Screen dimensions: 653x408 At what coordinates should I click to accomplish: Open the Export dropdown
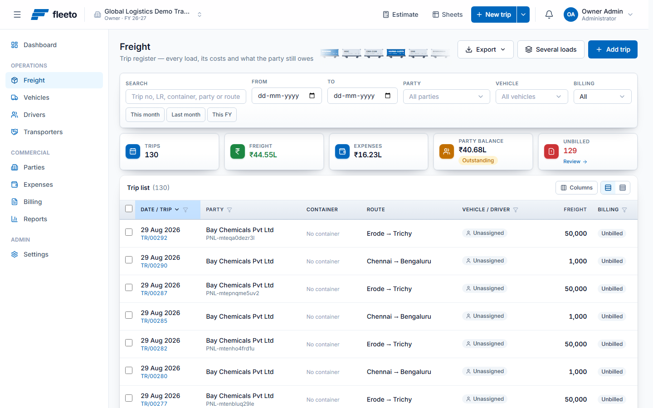pos(486,49)
